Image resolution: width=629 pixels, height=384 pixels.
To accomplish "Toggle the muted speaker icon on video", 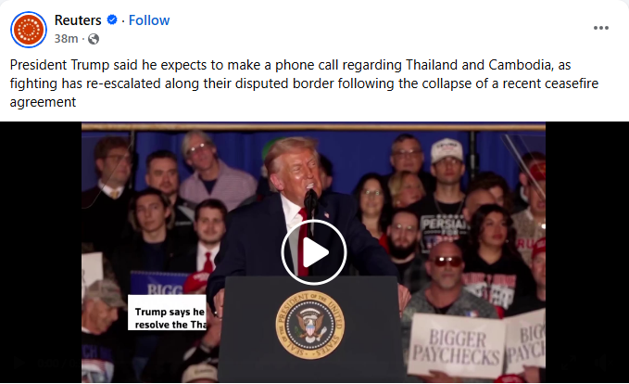I will (602, 363).
